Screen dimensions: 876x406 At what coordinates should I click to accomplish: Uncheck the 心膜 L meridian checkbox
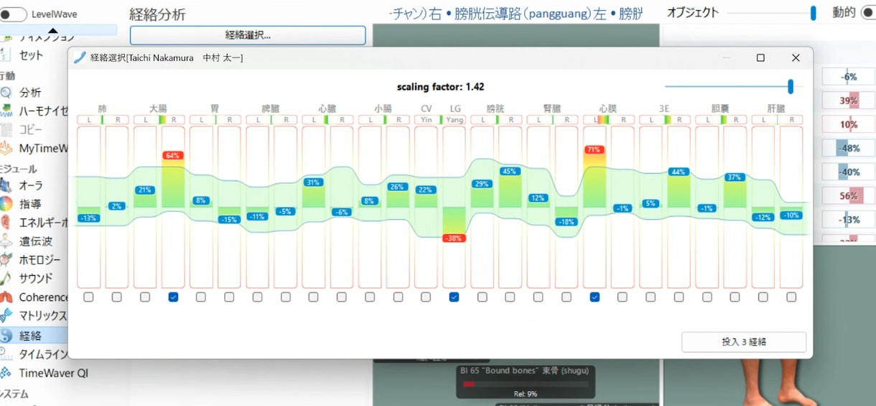pyautogui.click(x=595, y=297)
